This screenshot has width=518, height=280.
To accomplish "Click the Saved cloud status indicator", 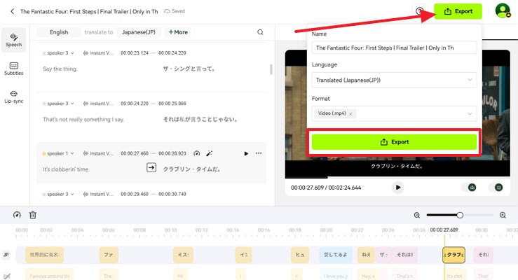I will tap(175, 11).
